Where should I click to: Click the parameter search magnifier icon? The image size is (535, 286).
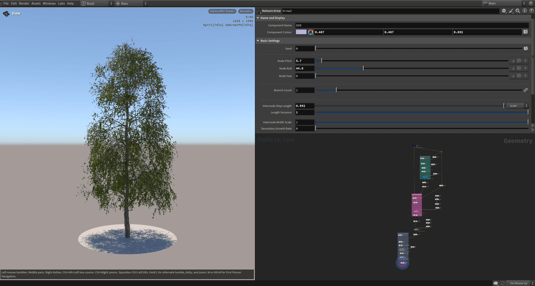click(x=518, y=11)
